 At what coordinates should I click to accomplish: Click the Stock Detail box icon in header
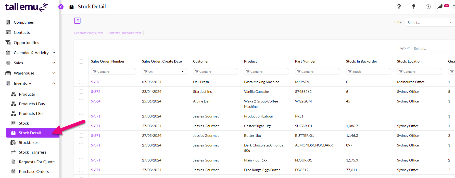(72, 7)
